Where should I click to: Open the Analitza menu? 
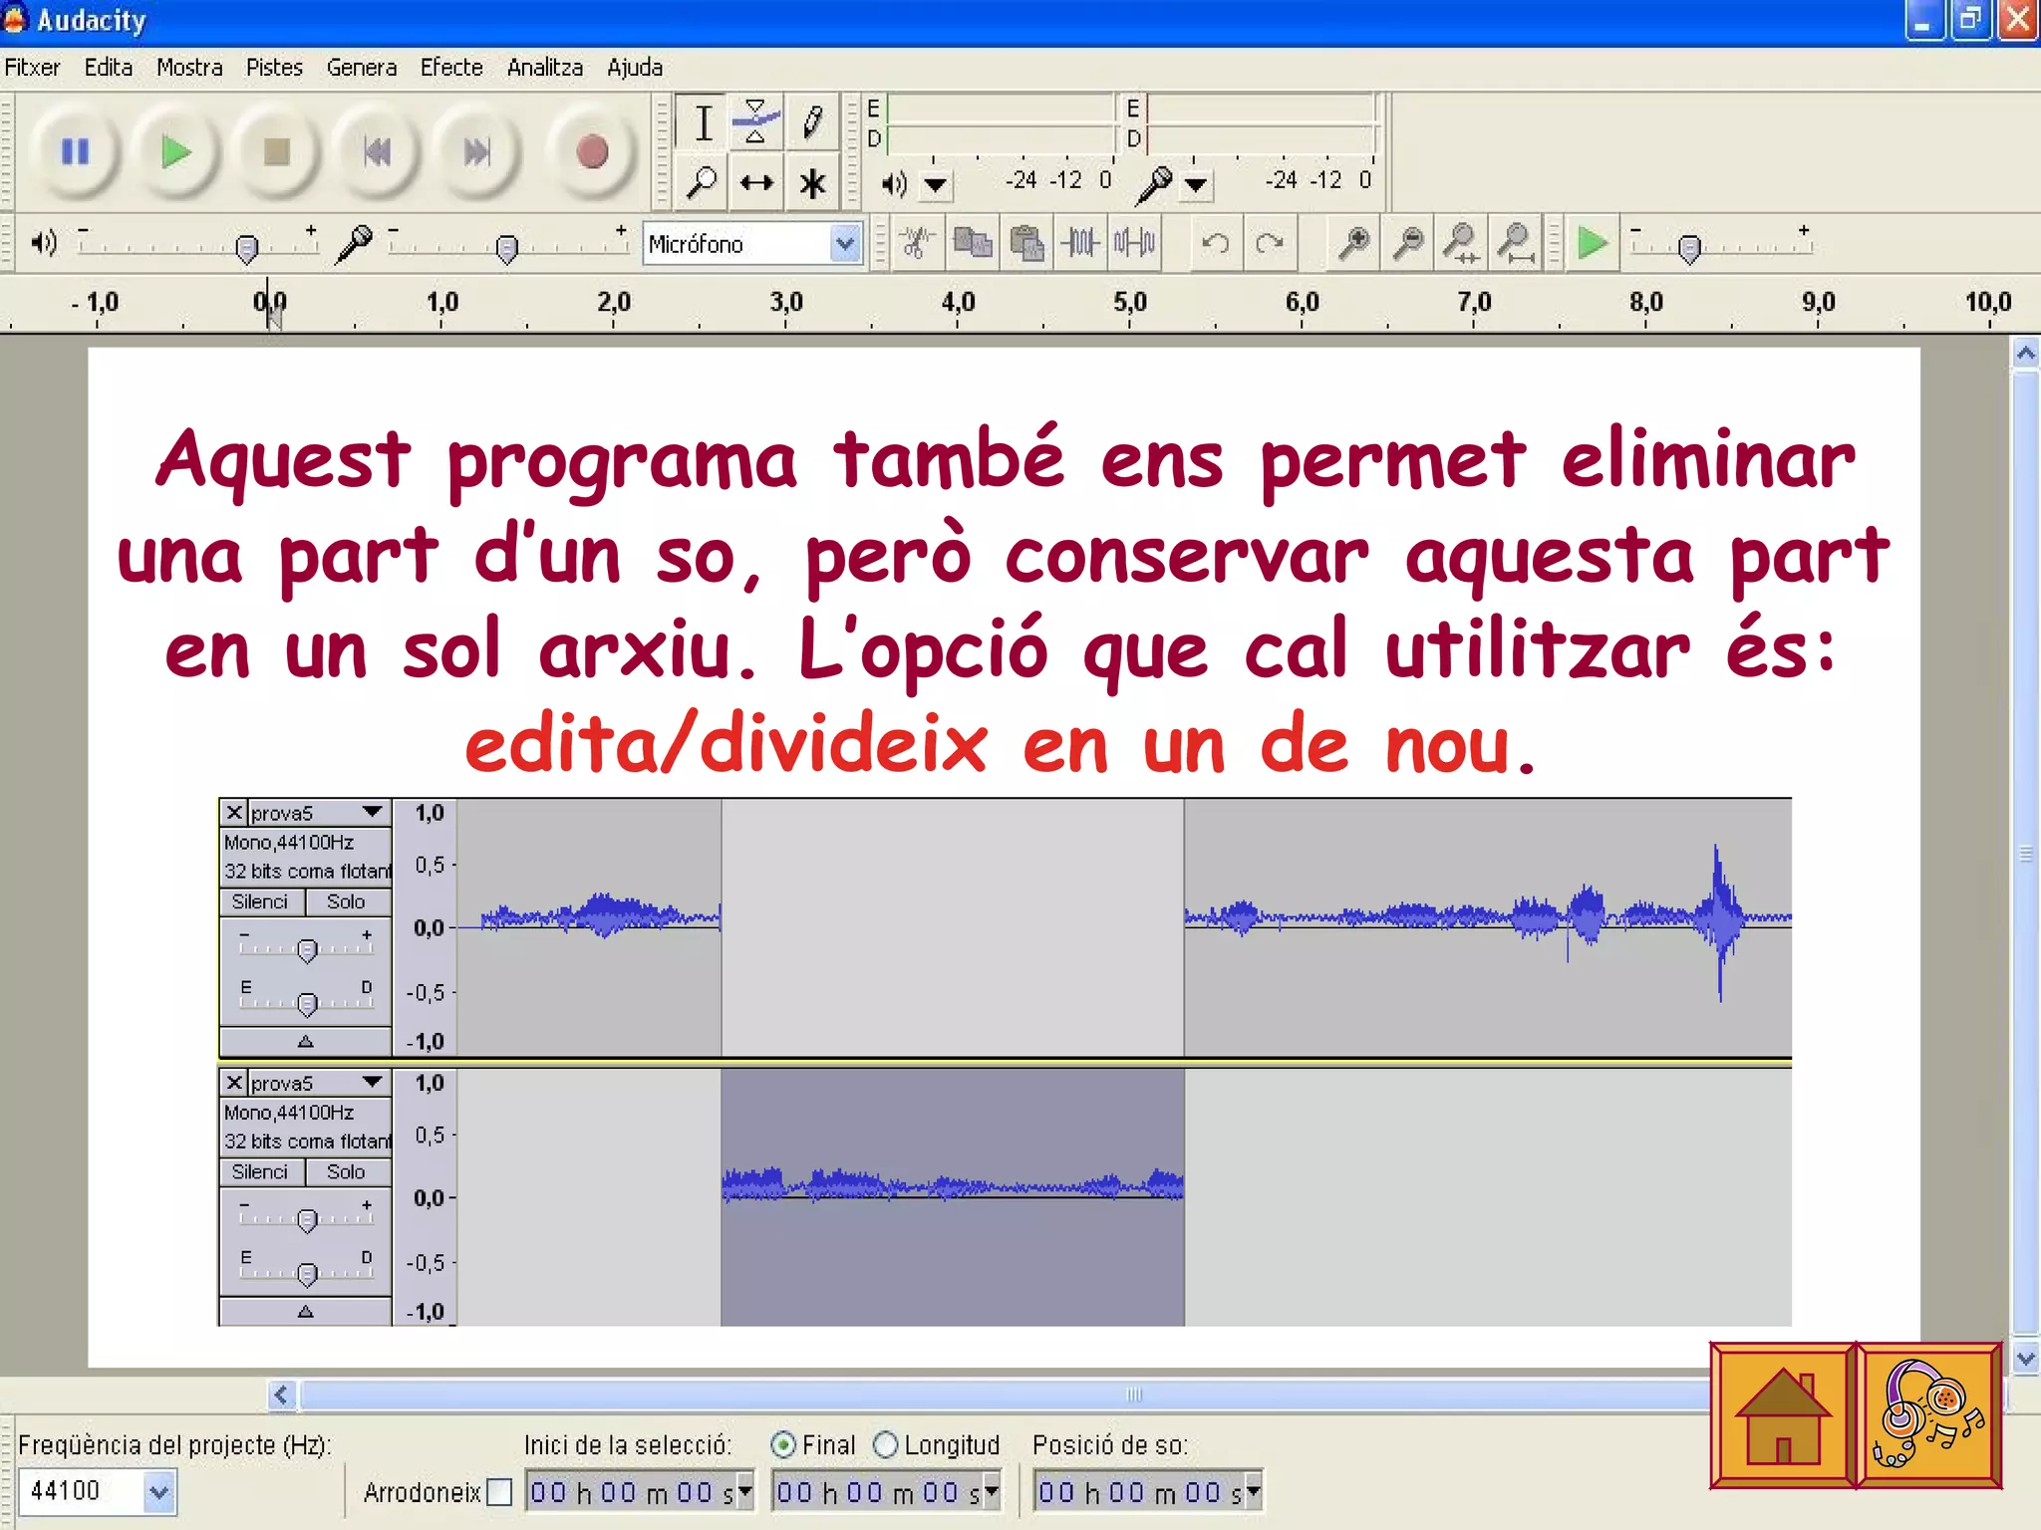[x=545, y=68]
